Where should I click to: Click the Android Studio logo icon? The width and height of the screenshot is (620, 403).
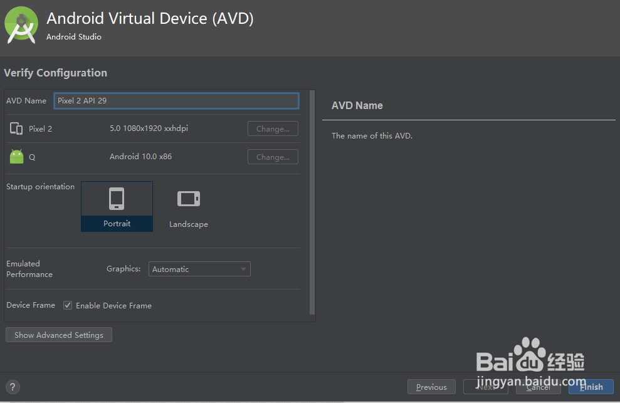click(x=21, y=25)
